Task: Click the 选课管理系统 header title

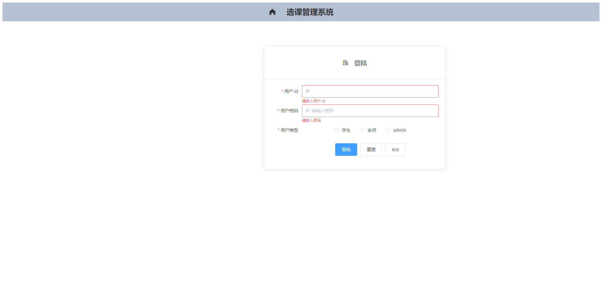Action: (310, 12)
